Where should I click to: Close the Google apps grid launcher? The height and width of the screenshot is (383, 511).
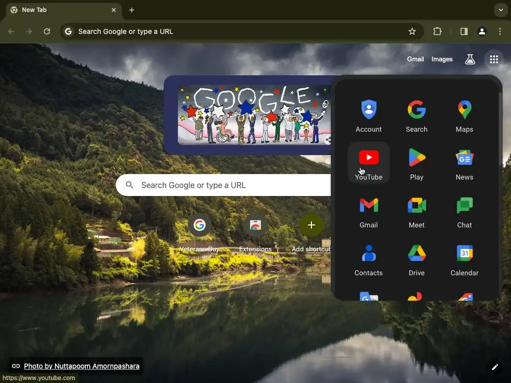494,59
